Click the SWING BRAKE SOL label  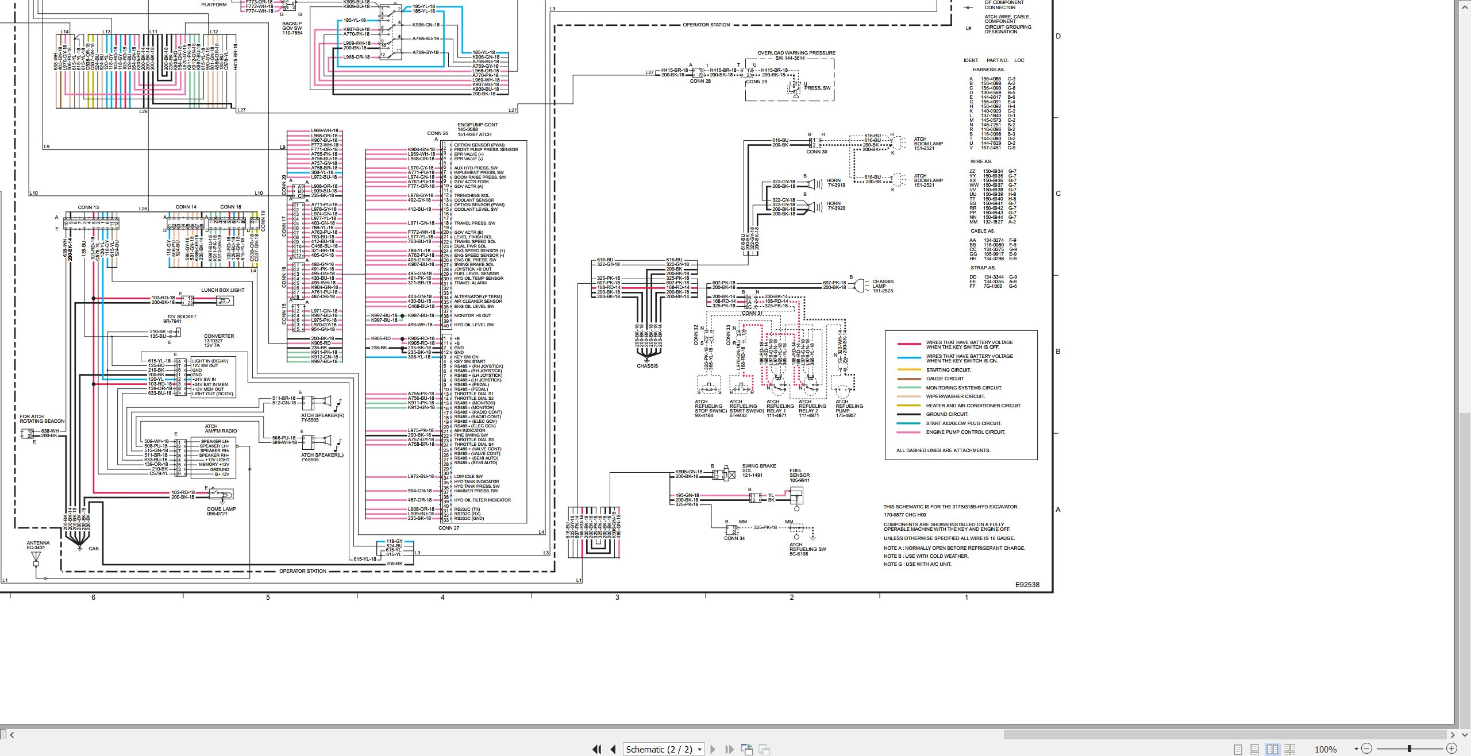click(758, 468)
